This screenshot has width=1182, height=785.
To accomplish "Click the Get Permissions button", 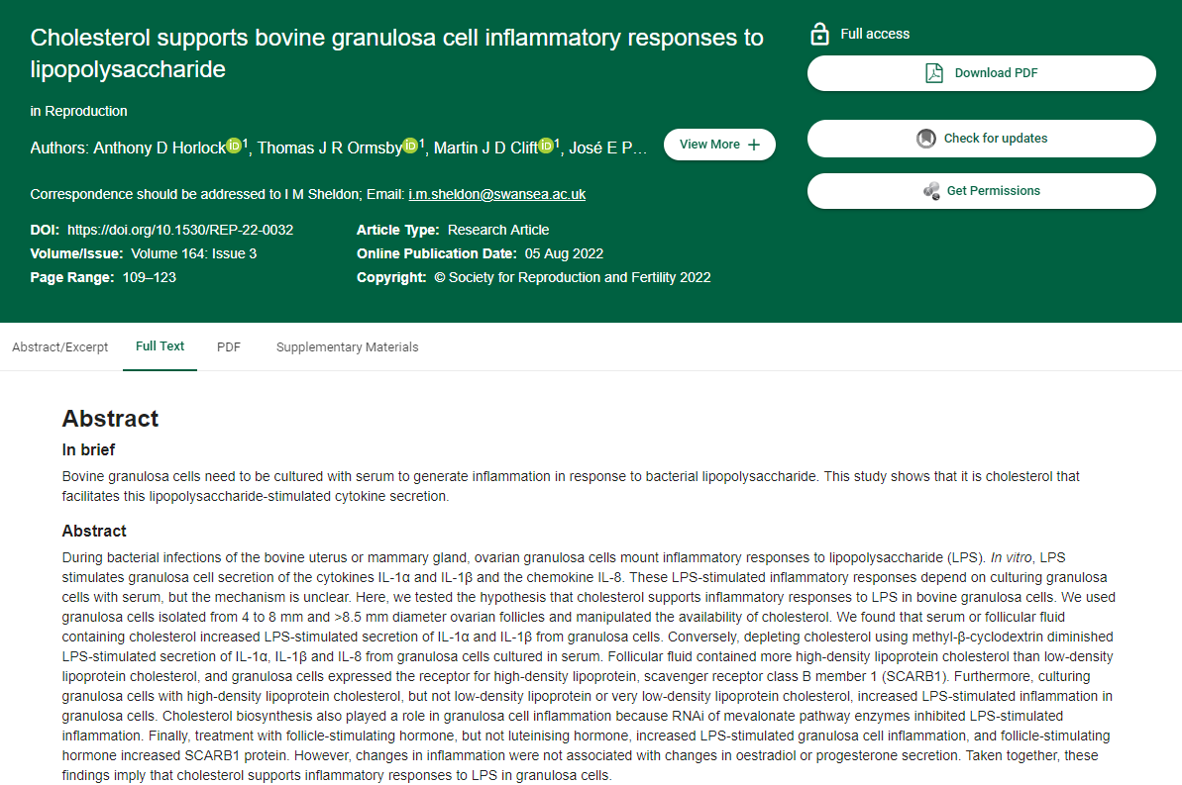I will click(982, 191).
